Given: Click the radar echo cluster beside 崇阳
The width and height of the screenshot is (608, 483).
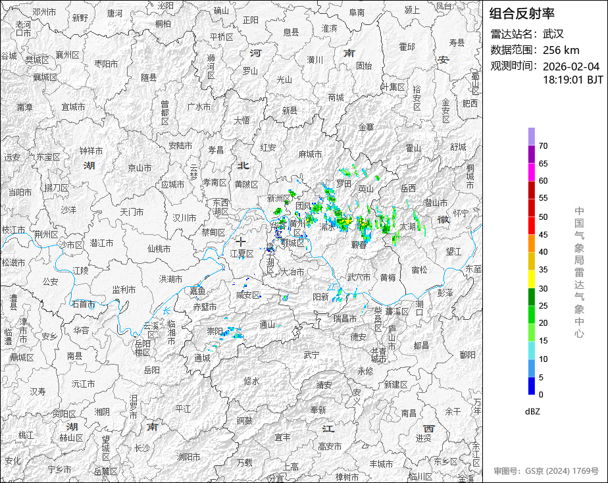Looking at the screenshot, I should [x=231, y=333].
